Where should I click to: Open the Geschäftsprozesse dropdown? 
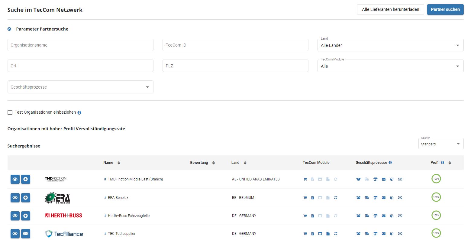click(80, 87)
